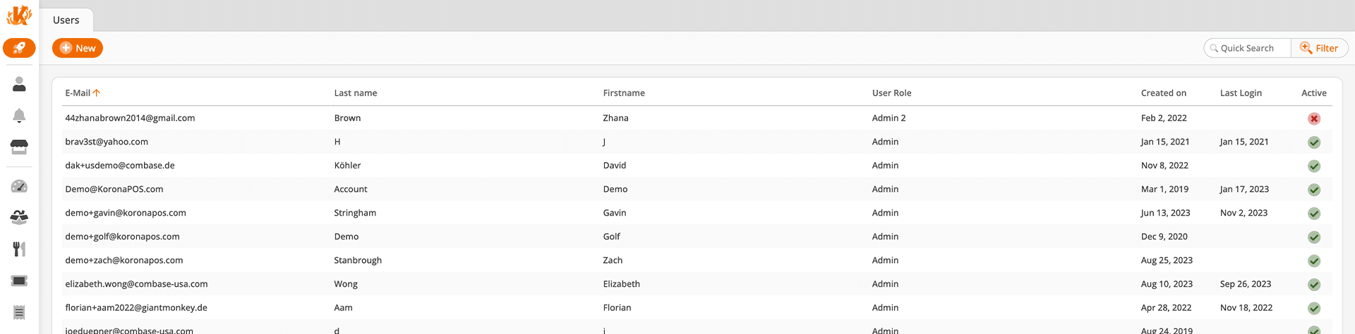Open user elizabeth.wong@combase-usa.com
Viewport: 1355px width, 334px height.
(136, 284)
